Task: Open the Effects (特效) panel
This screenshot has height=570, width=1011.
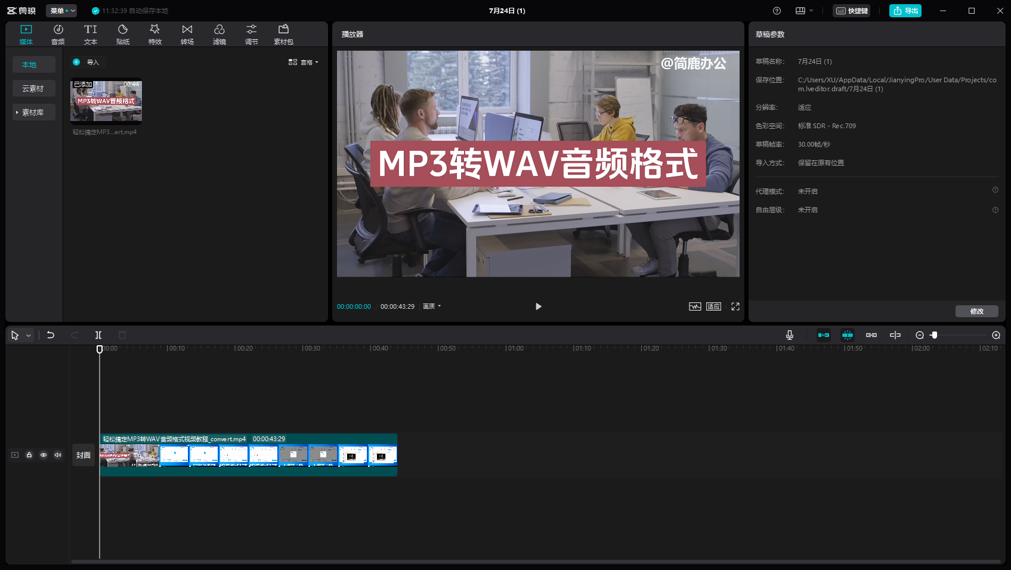Action: pos(155,35)
